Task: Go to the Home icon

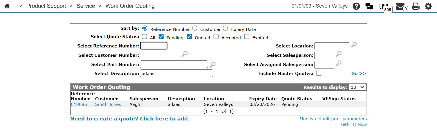Action: (7, 6)
